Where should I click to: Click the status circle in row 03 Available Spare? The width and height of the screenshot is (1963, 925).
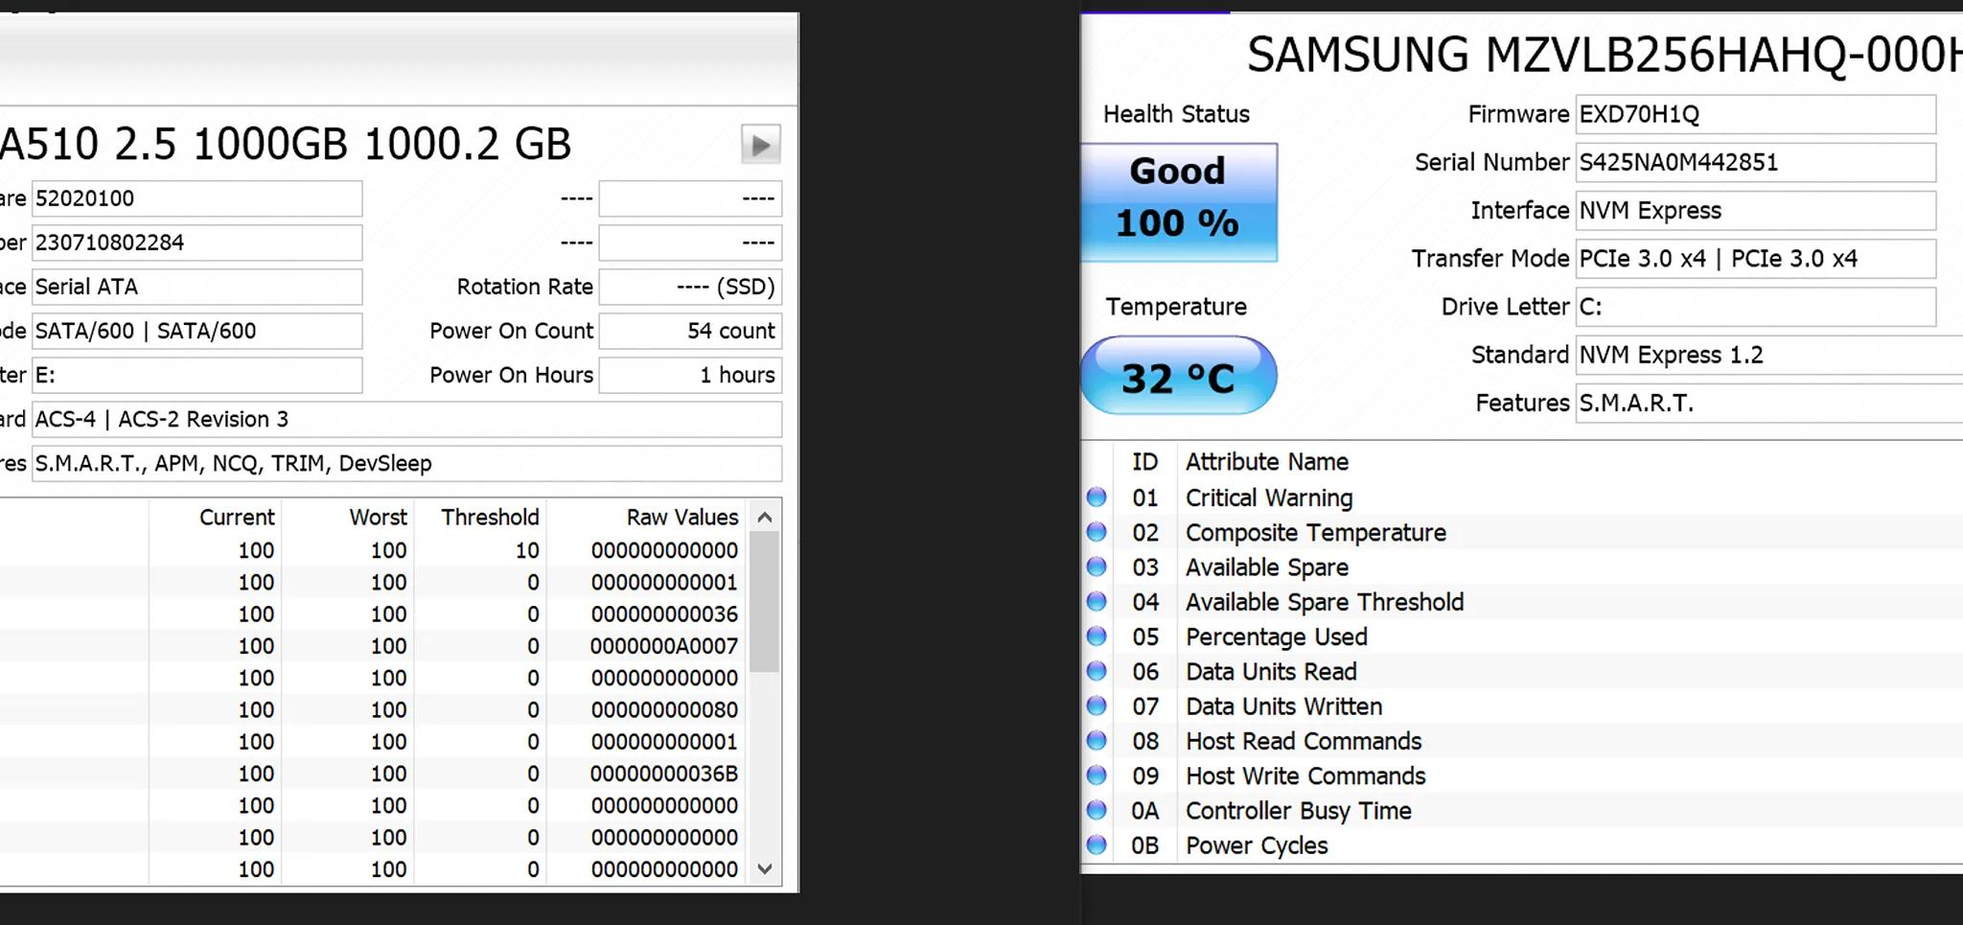pos(1097,567)
